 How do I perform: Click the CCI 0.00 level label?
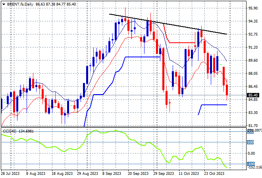pos(251,153)
